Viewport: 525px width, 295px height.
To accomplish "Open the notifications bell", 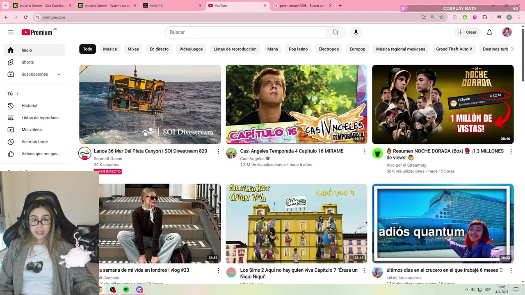I will tap(489, 32).
